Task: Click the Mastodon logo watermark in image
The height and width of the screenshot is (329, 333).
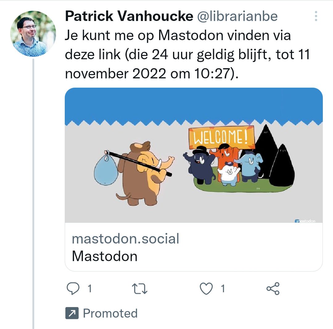Action: point(305,221)
